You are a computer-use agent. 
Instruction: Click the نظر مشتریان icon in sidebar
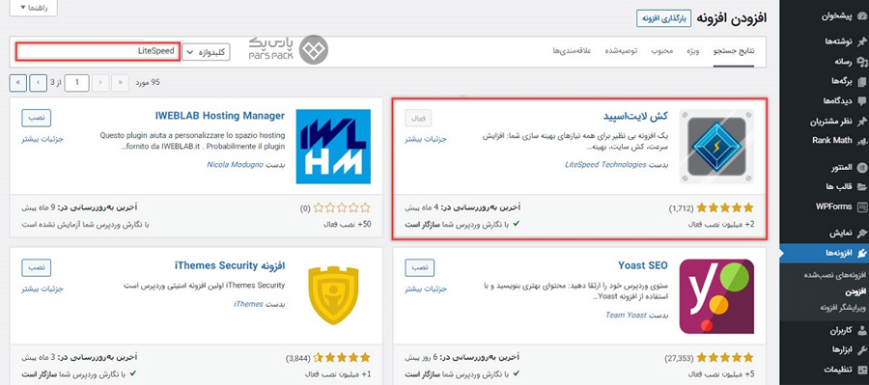pos(862,121)
